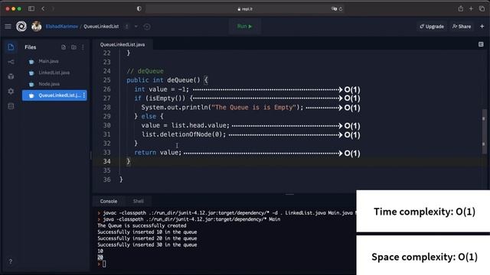Reload the page in Safari

pos(341,9)
